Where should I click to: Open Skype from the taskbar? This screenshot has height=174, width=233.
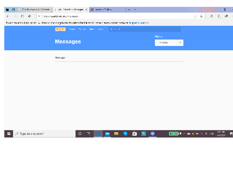(125, 134)
